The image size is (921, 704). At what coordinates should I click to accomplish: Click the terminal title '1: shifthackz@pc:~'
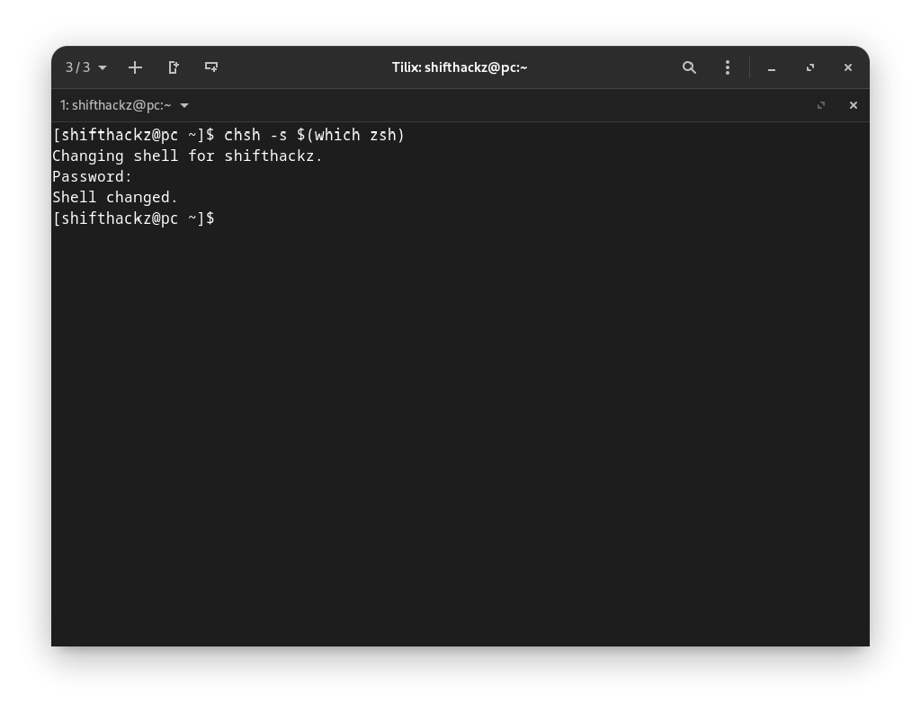tap(115, 105)
